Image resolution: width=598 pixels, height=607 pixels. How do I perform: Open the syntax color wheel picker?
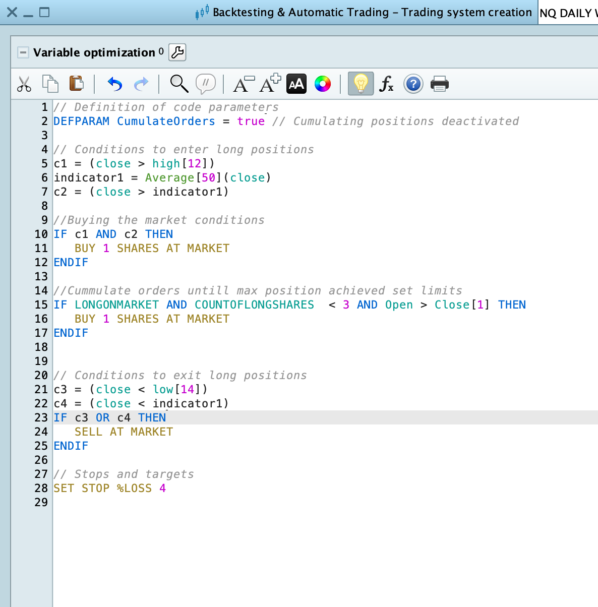pos(323,84)
